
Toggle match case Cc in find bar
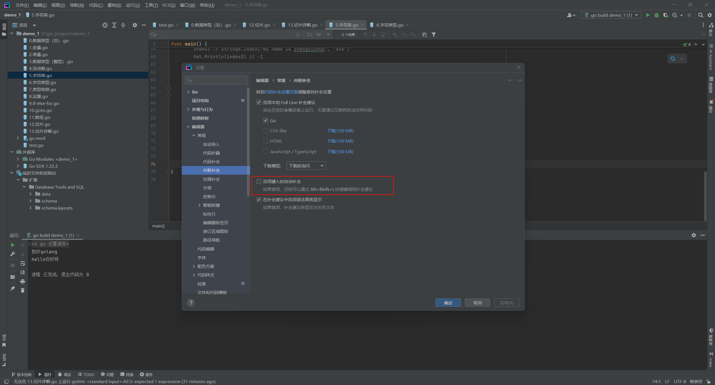click(x=310, y=35)
